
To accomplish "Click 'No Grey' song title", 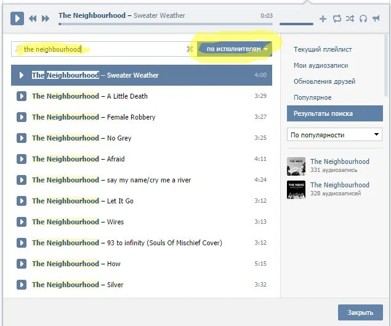I will [119, 138].
